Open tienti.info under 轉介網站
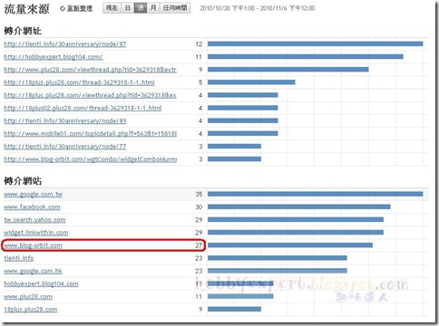The width and height of the screenshot is (439, 326). [x=19, y=258]
